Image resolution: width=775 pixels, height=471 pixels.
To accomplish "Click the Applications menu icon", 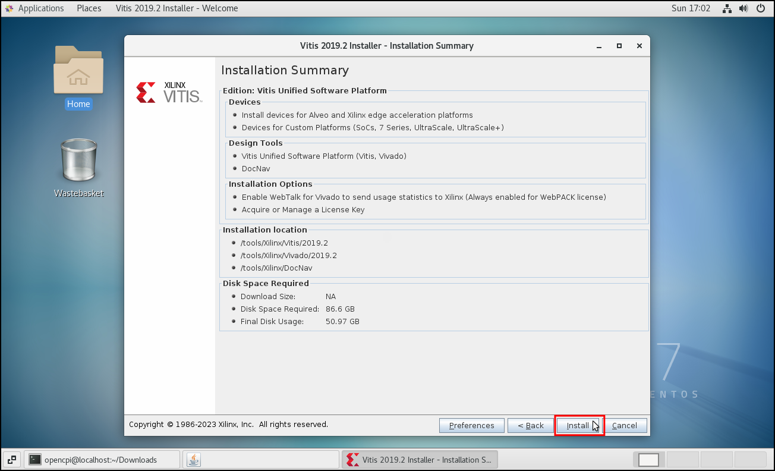I will (10, 8).
